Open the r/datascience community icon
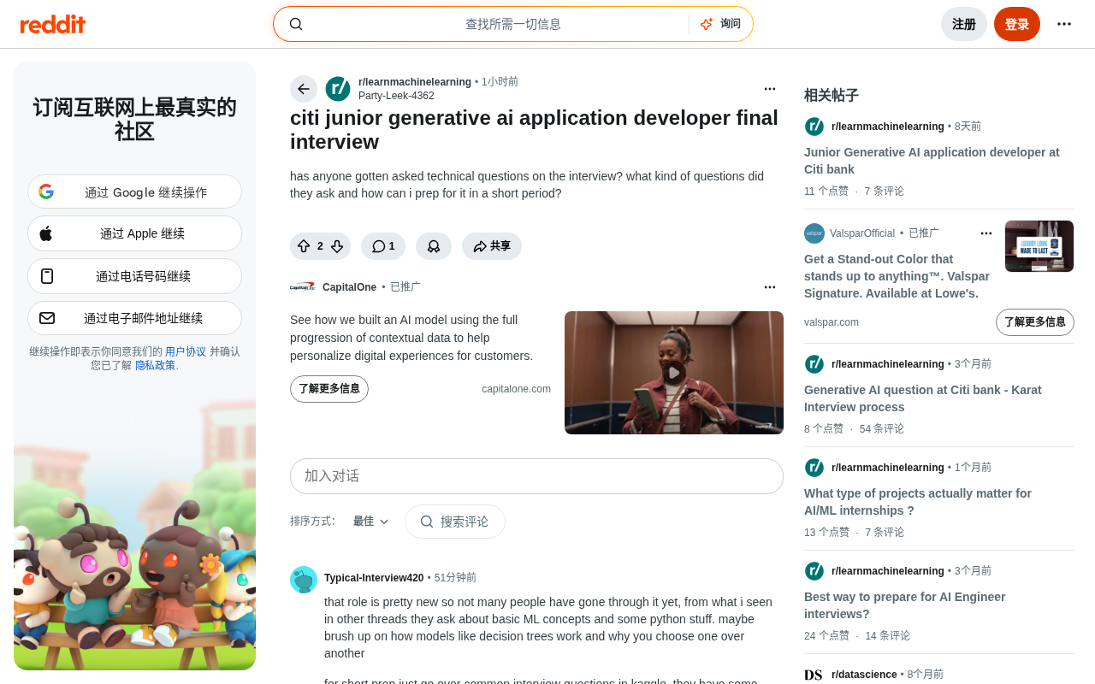This screenshot has height=684, width=1095. 814,675
